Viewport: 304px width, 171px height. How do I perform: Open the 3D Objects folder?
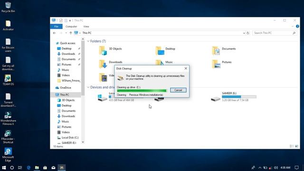click(111, 50)
